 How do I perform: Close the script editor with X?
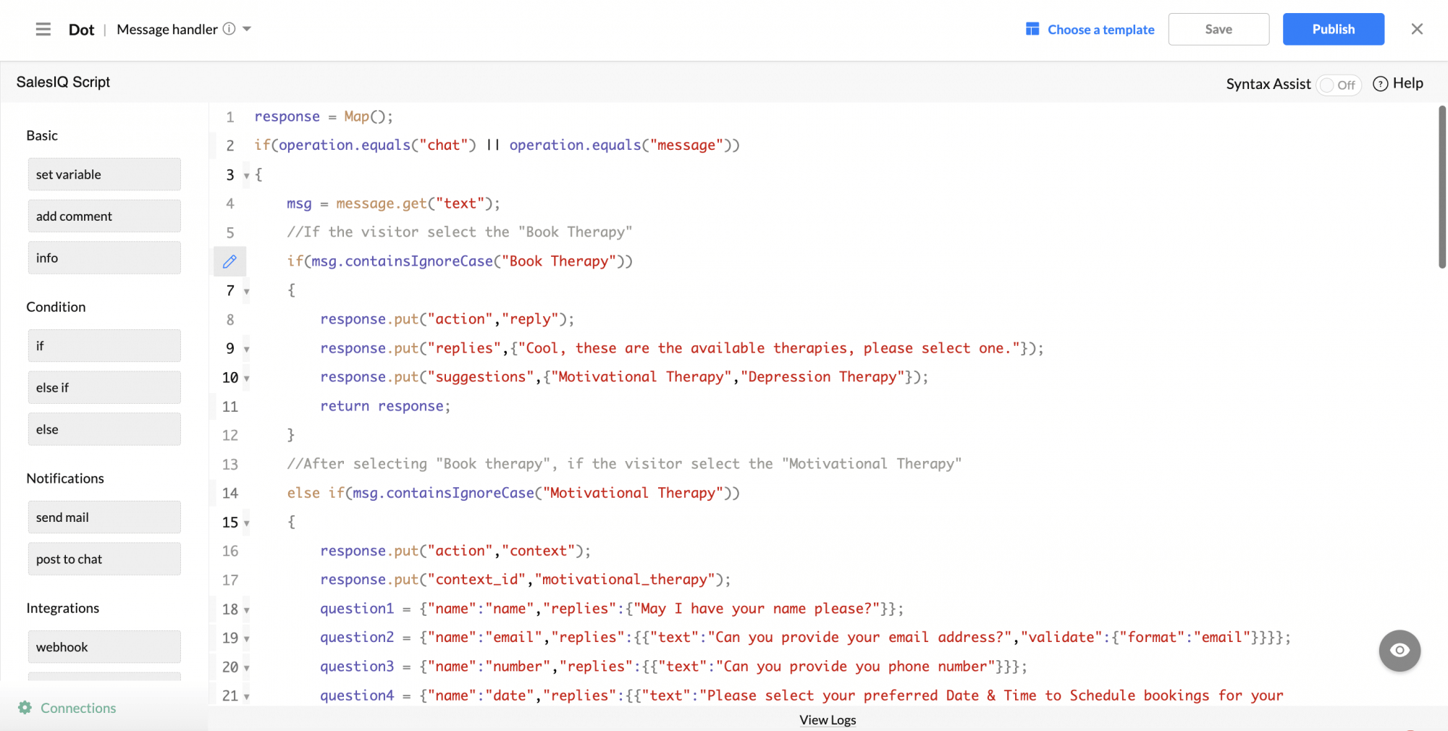click(1417, 29)
